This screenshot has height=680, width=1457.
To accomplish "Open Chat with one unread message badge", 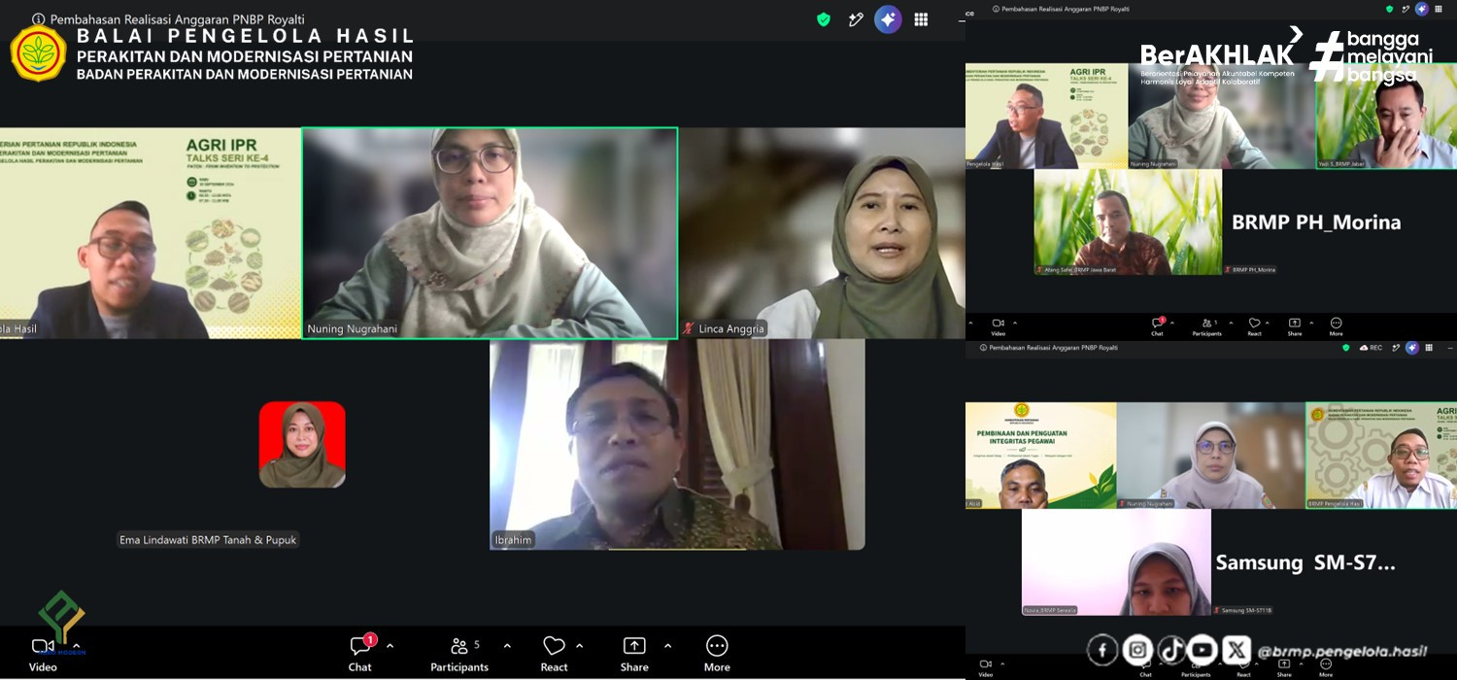I will 360,653.
